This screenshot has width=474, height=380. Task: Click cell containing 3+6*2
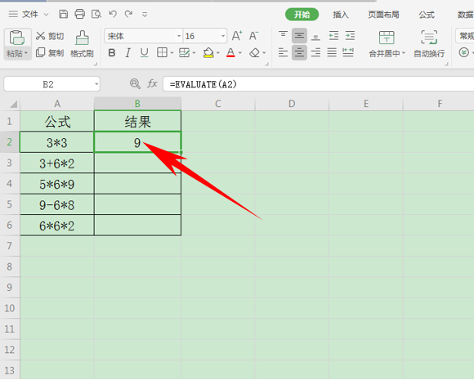point(57,163)
